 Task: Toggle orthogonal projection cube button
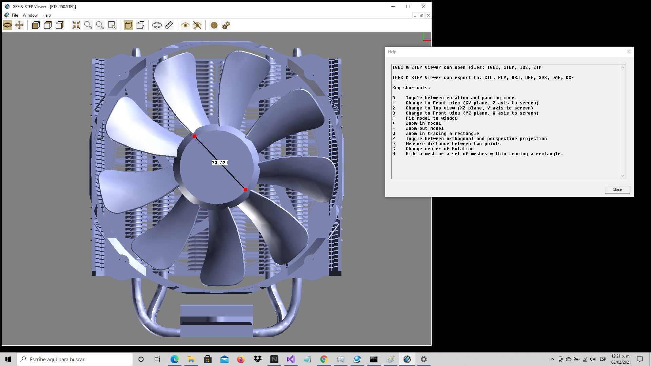click(x=129, y=25)
